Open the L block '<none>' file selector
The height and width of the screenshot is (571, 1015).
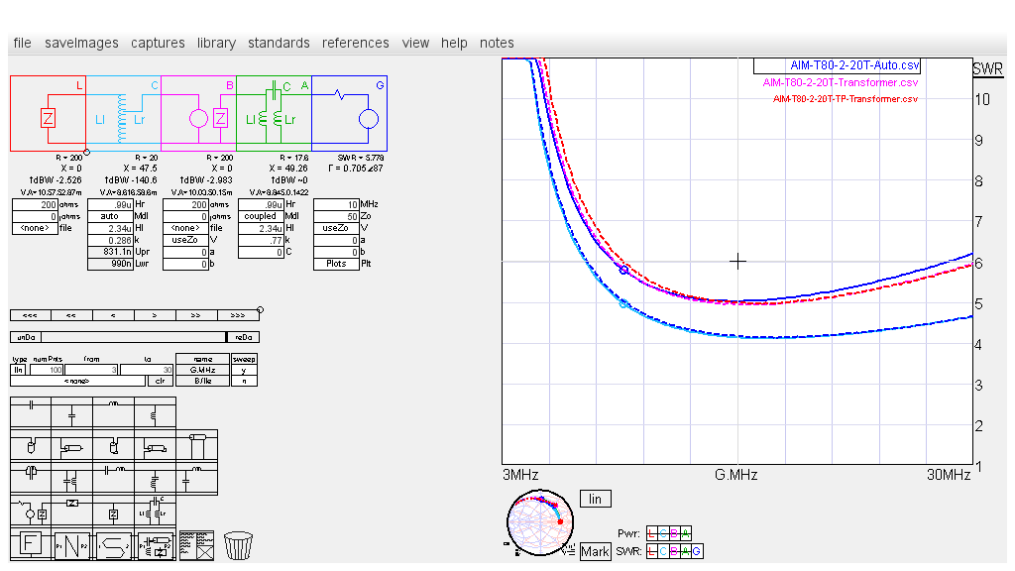click(x=35, y=228)
